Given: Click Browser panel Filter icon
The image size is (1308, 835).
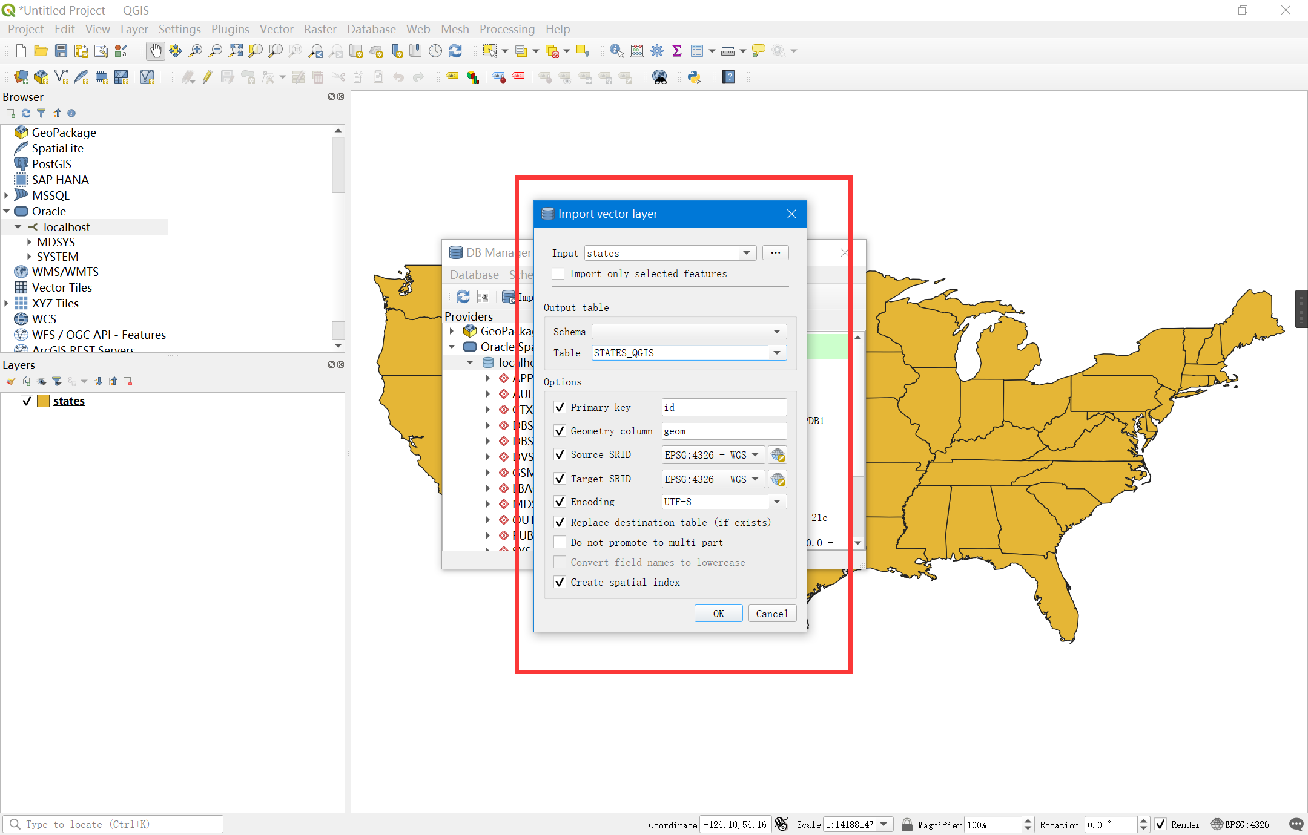Looking at the screenshot, I should pos(41,113).
